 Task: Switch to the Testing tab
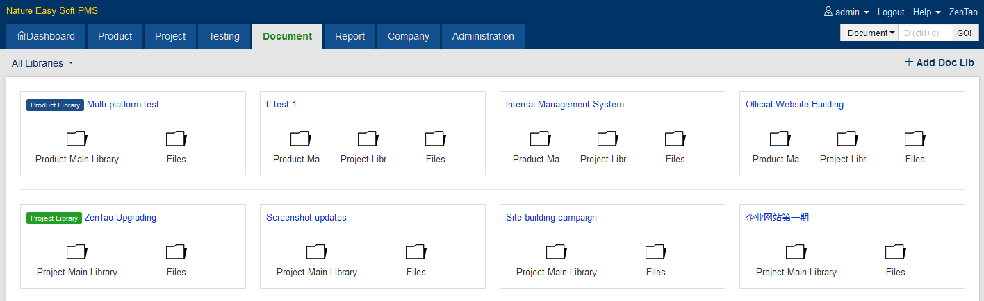pos(224,36)
